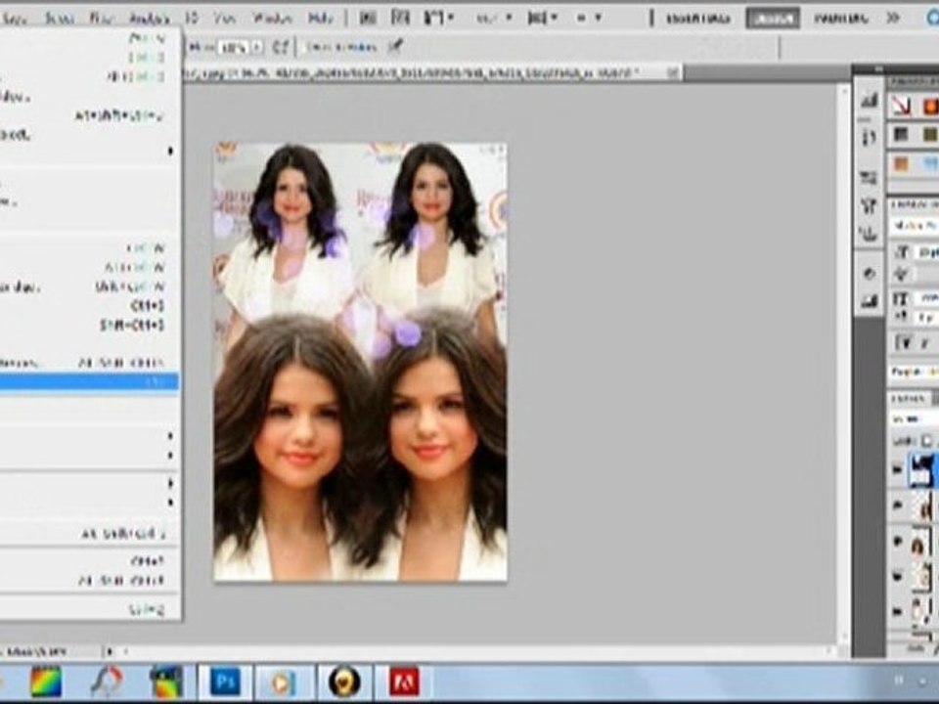The height and width of the screenshot is (704, 939).
Task: Toggle visibility of third layer in Layers panel
Action: point(897,543)
